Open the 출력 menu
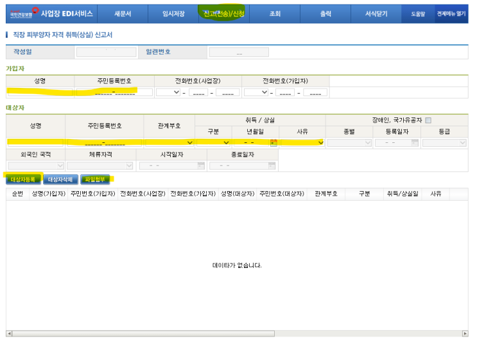477x343 pixels. coord(325,13)
